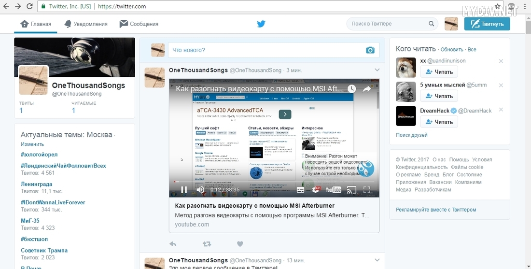Viewport: 531px width, 269px height.
Task: Open the video settings gear
Action: pos(316,190)
